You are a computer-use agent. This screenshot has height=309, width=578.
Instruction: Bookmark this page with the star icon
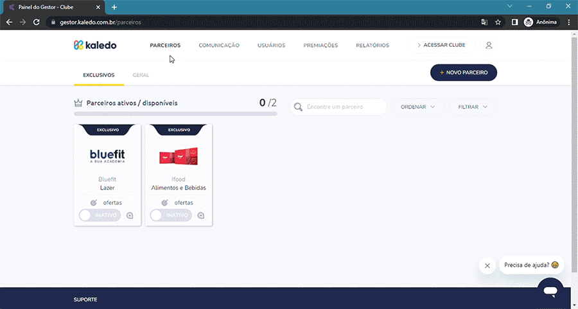[498, 22]
